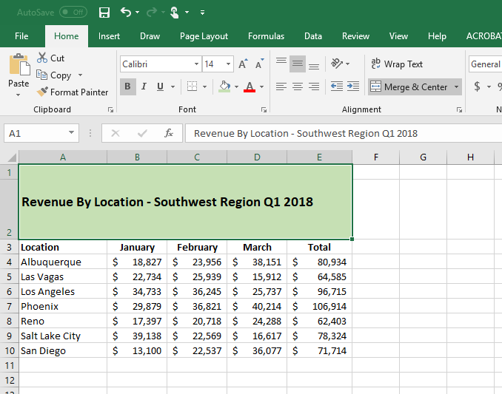Switch to the Insert tab

[109, 36]
